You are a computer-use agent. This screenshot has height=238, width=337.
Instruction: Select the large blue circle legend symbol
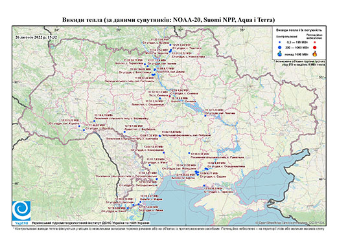[x=279, y=47]
